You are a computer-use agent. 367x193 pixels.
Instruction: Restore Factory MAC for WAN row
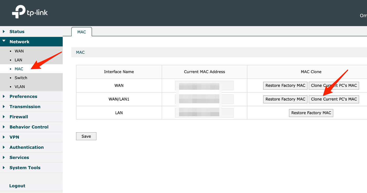click(285, 86)
